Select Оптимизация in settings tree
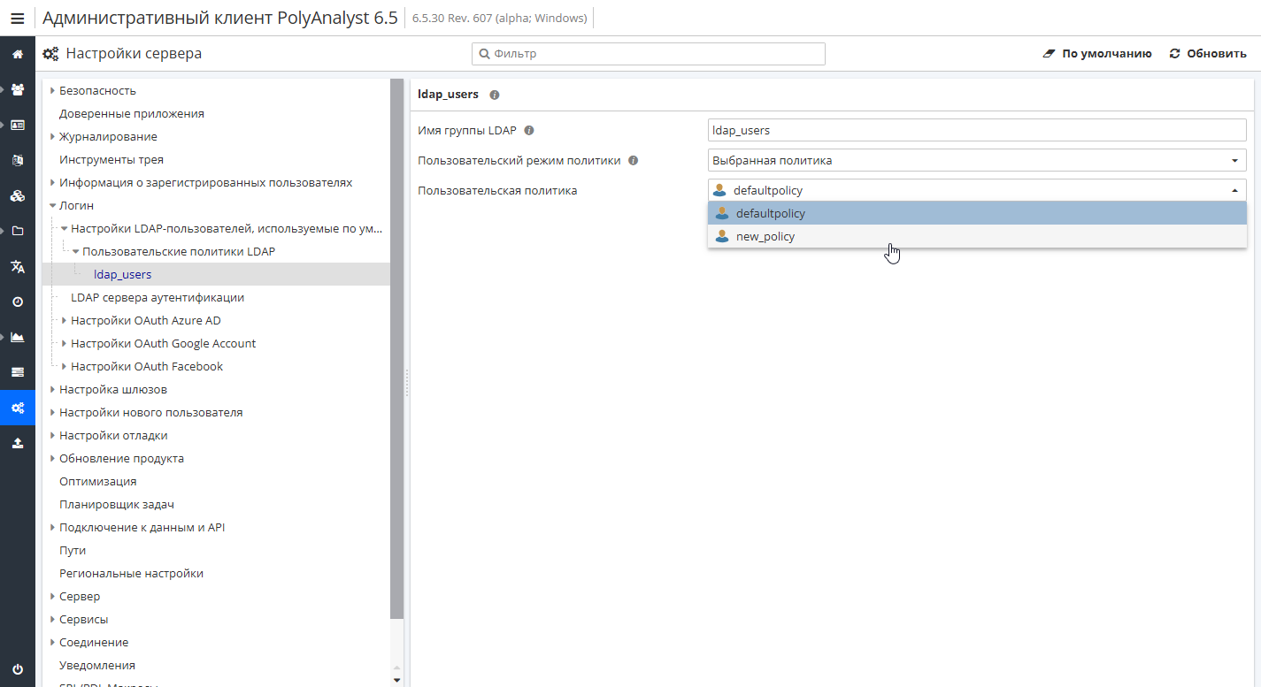The image size is (1261, 687). coord(98,481)
